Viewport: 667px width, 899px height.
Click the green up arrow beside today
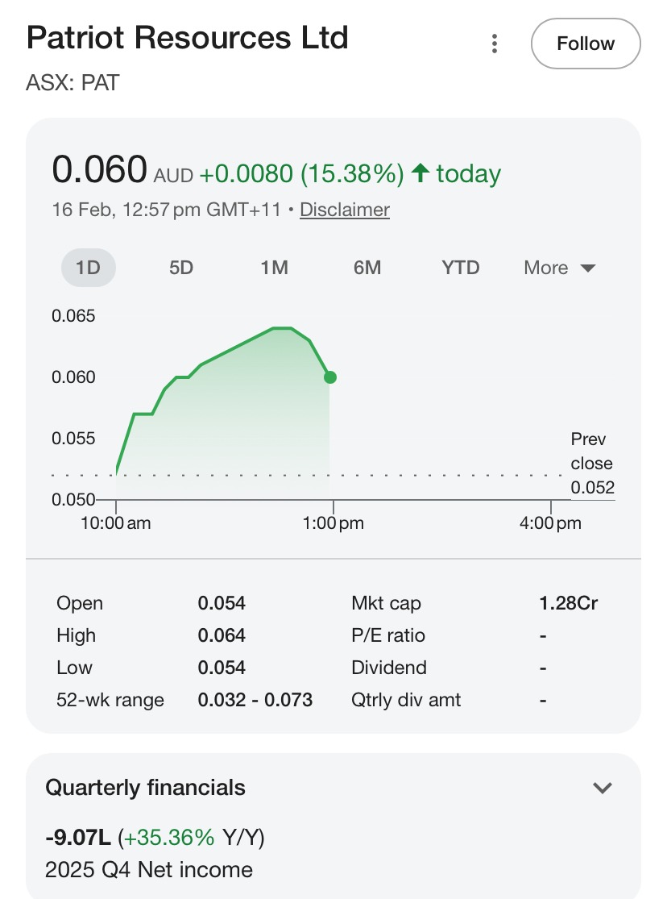[420, 173]
